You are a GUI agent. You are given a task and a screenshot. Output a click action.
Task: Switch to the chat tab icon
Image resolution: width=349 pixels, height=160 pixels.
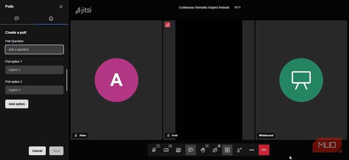(x=17, y=18)
